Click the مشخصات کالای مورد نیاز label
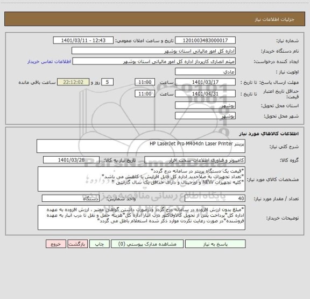Image resolution: width=310 pixels, height=299 pixels. [273, 179]
